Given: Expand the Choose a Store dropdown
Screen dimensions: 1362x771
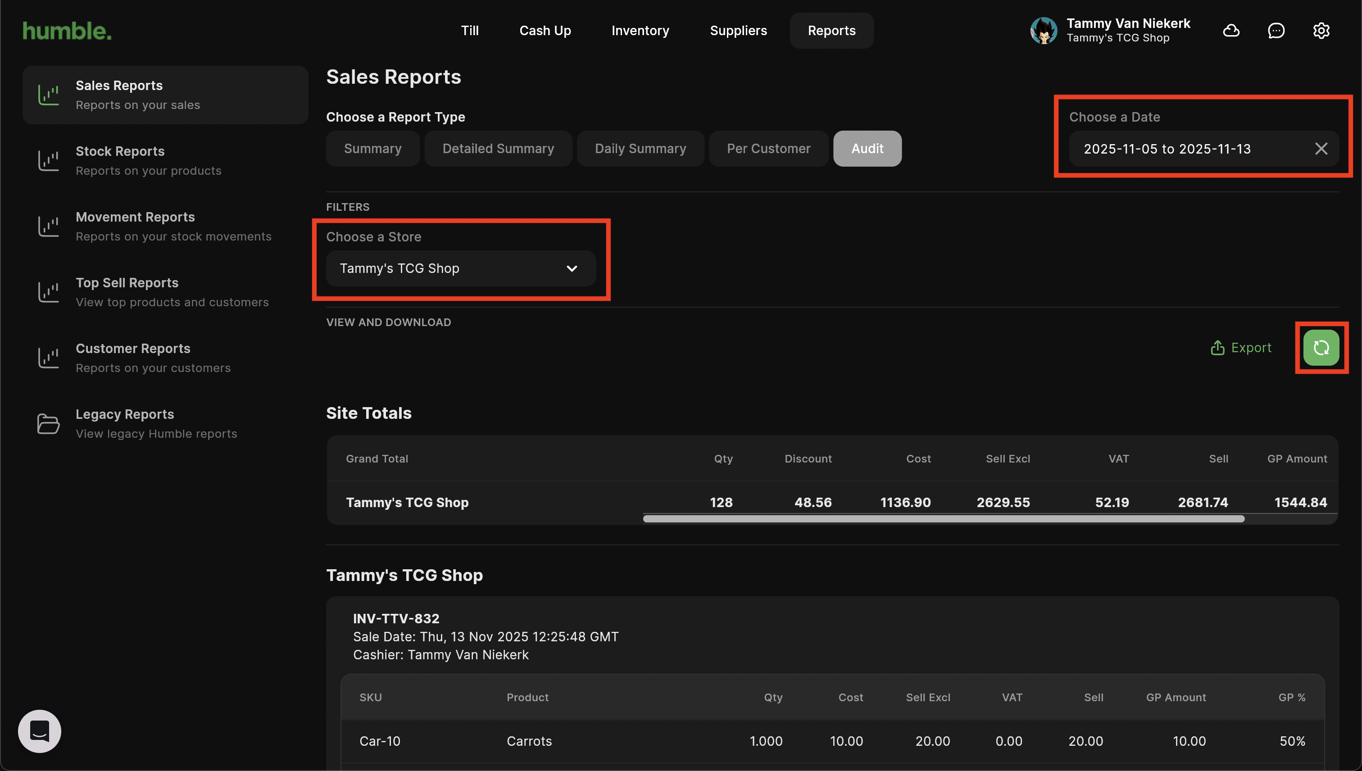Looking at the screenshot, I should [461, 268].
